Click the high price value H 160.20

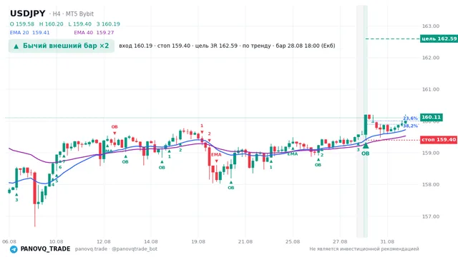tap(51, 24)
